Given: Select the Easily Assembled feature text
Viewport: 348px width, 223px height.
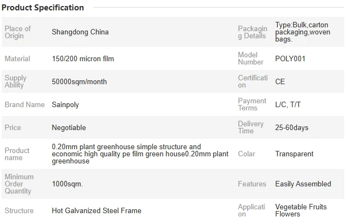Looking at the screenshot, I should tap(303, 184).
